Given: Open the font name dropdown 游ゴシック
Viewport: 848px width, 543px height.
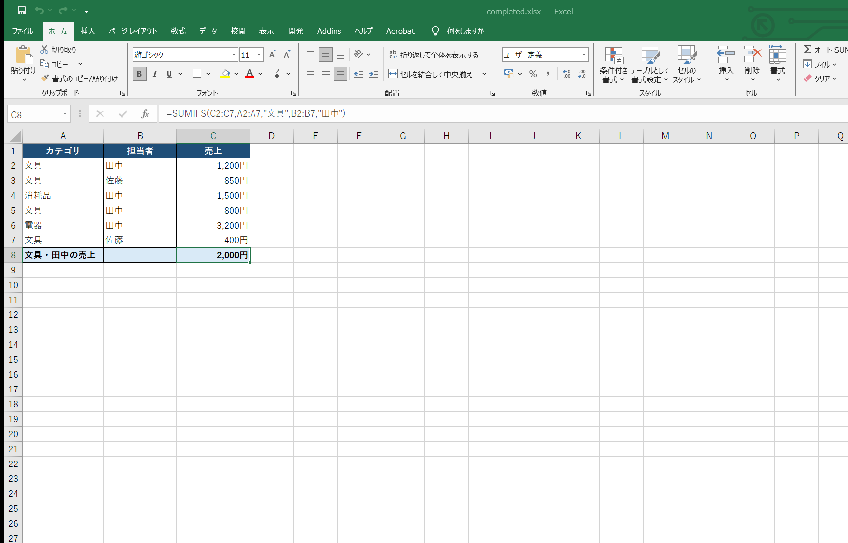Looking at the screenshot, I should [x=234, y=55].
